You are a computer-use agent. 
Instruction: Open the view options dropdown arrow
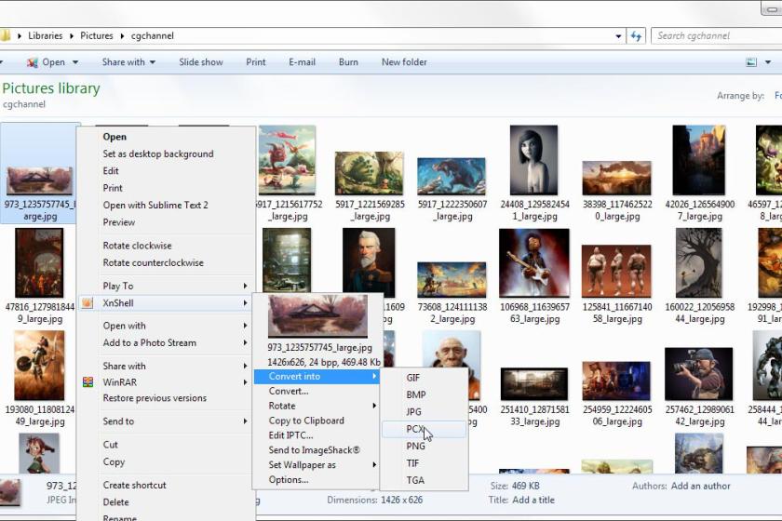click(768, 62)
